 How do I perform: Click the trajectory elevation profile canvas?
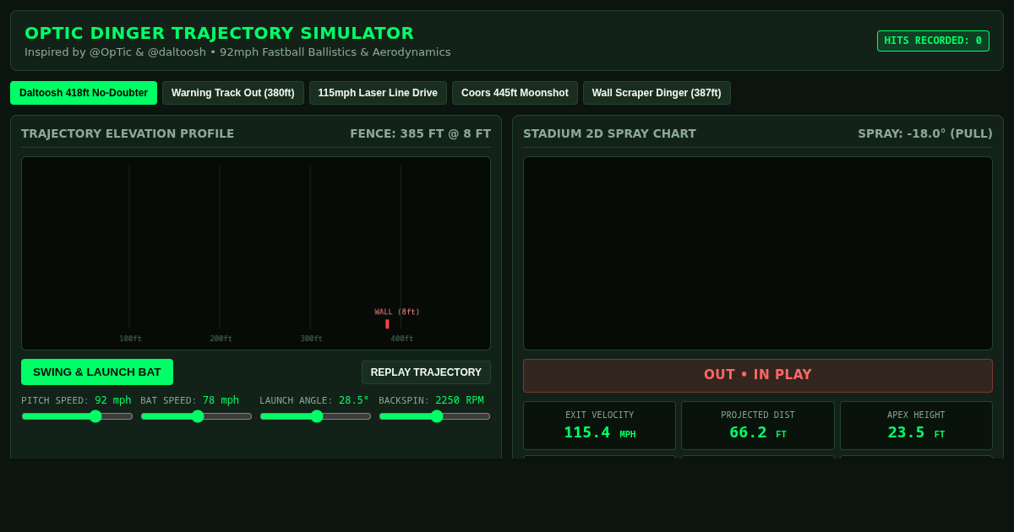point(256,253)
